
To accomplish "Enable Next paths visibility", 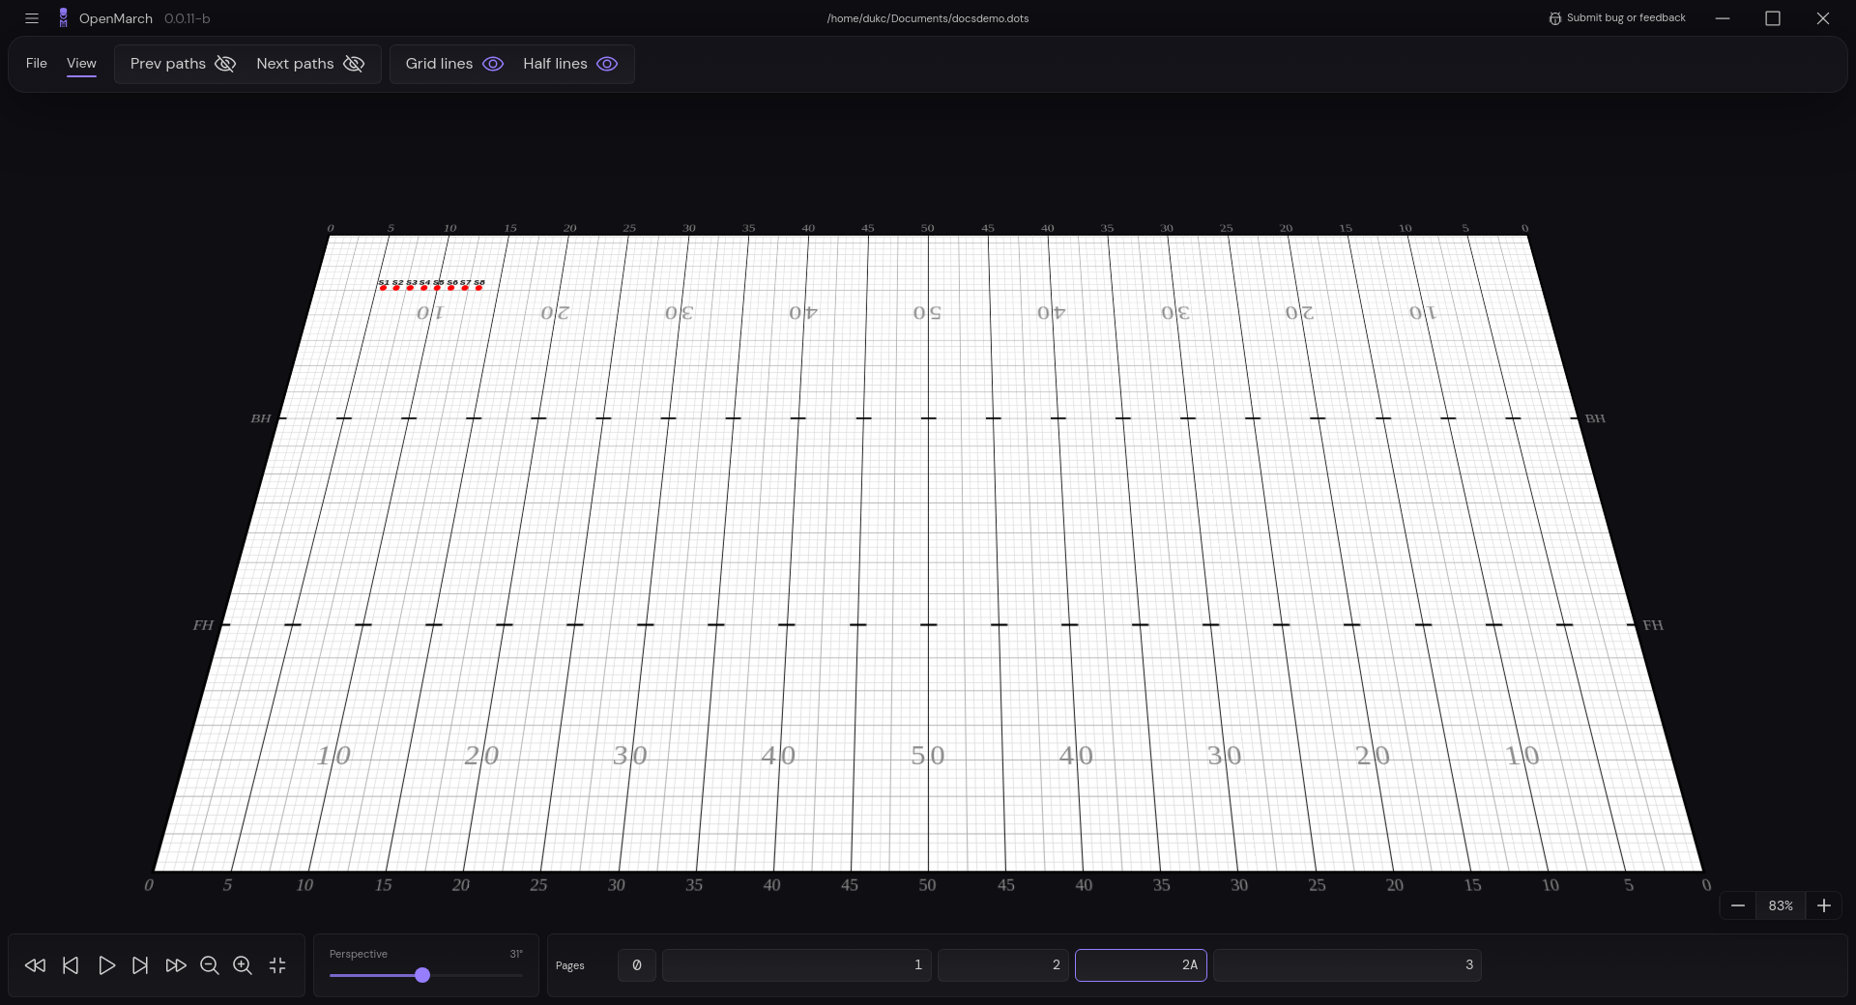I will [353, 64].
